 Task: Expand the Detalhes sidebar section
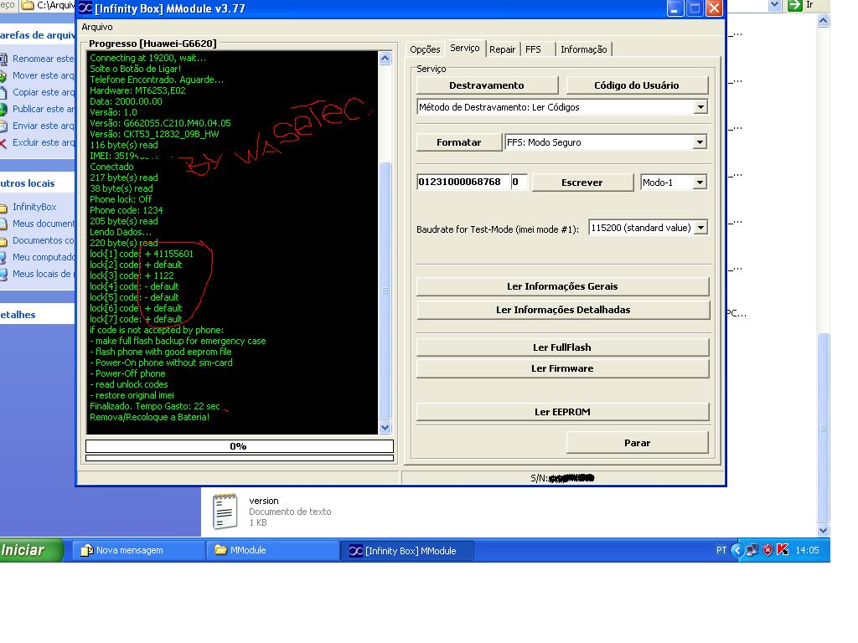(37, 315)
